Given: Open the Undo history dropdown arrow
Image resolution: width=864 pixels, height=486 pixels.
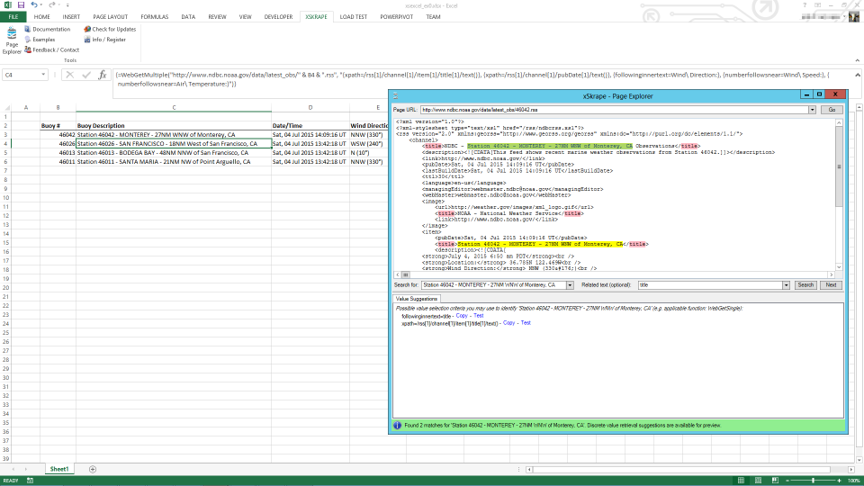Looking at the screenshot, I should click(x=41, y=5).
